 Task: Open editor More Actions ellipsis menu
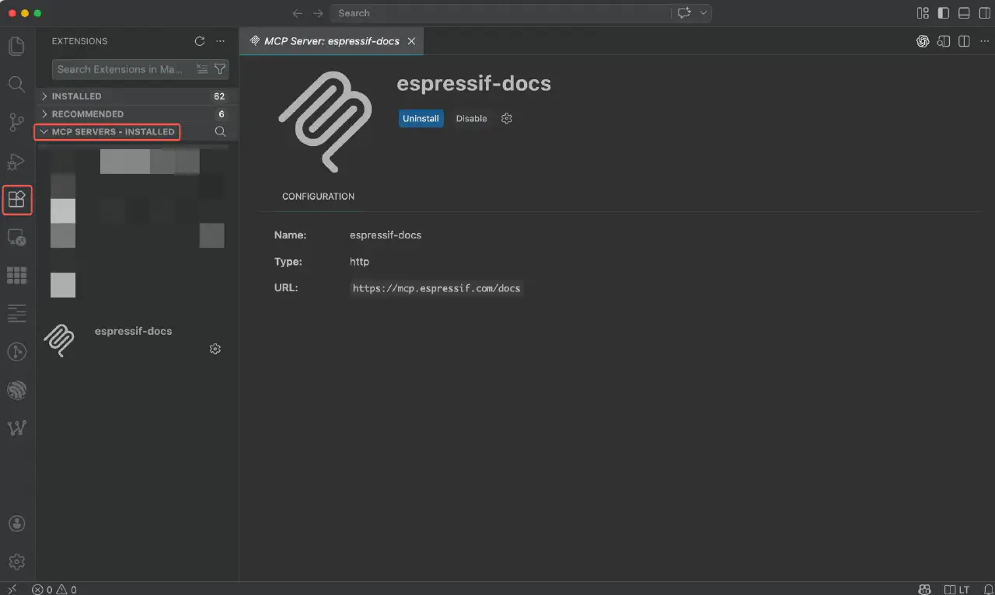[984, 41]
